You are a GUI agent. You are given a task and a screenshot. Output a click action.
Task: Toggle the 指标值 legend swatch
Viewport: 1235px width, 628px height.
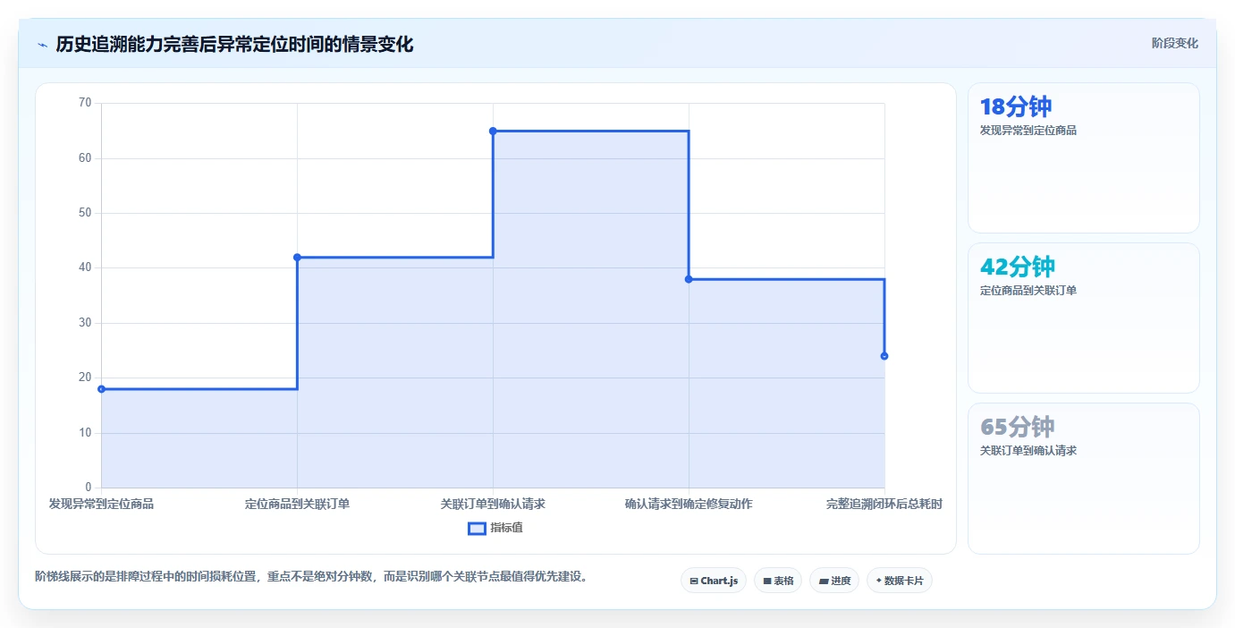477,528
